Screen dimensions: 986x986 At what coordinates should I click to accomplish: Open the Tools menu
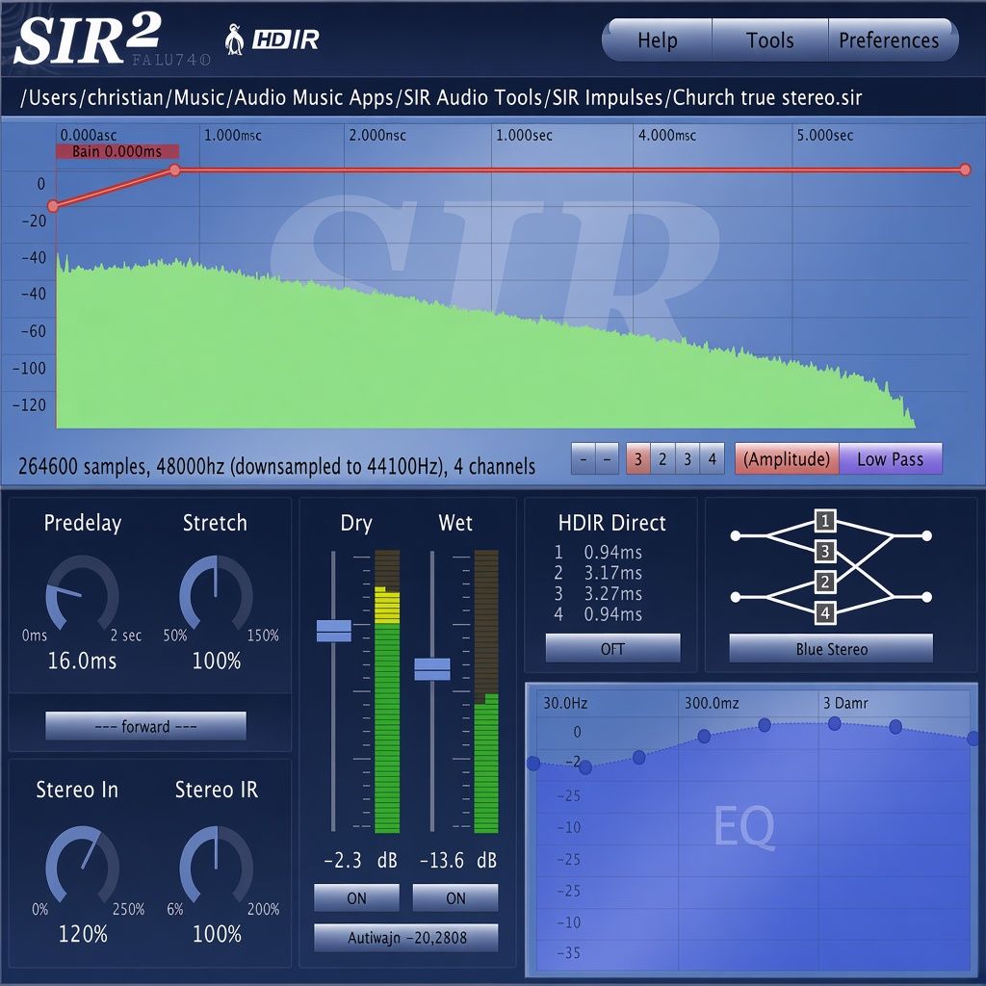pyautogui.click(x=770, y=40)
